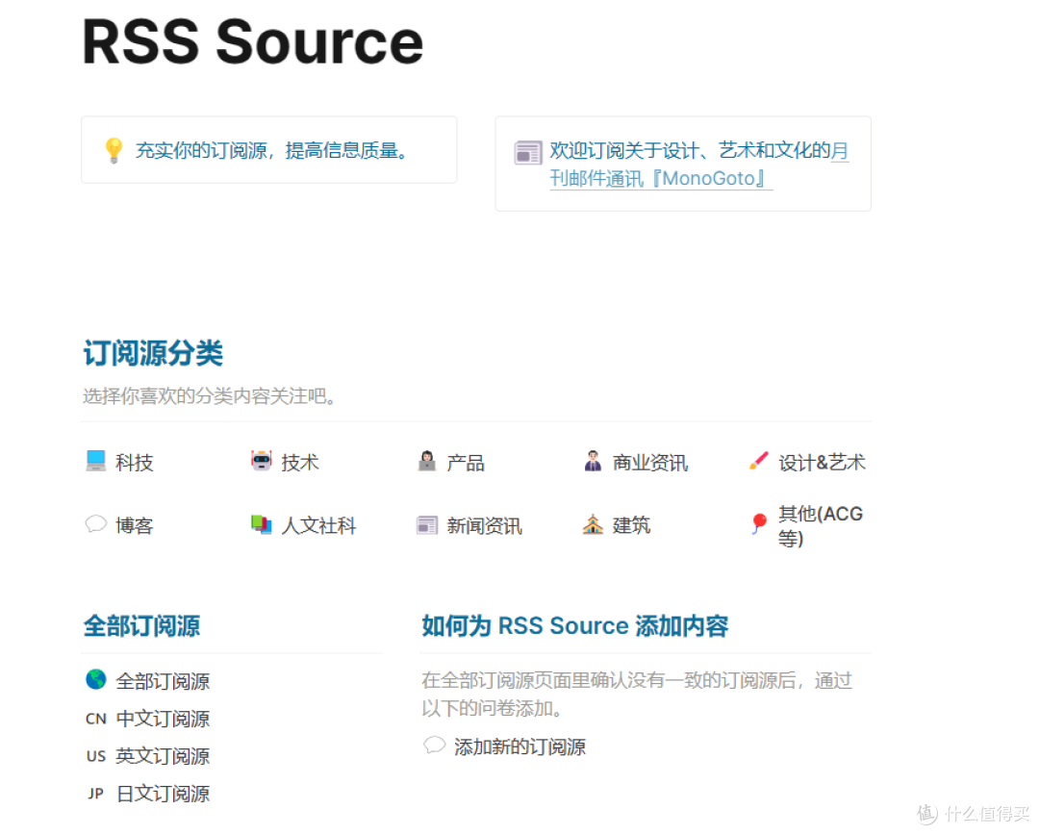Image resolution: width=1039 pixels, height=835 pixels.
Task: Open the 中文订阅源 list marked CN
Action: 162,719
